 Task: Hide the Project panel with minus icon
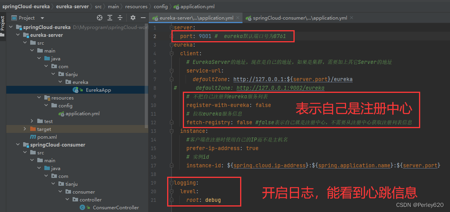click(143, 18)
